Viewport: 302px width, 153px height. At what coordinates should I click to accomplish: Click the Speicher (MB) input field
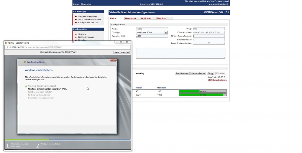coord(151,36)
